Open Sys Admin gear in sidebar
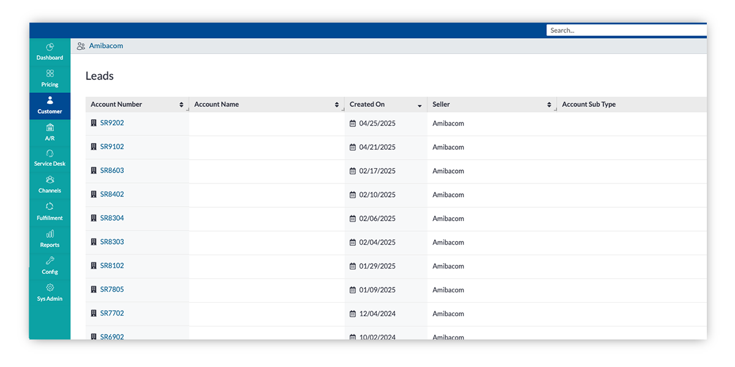 point(50,292)
